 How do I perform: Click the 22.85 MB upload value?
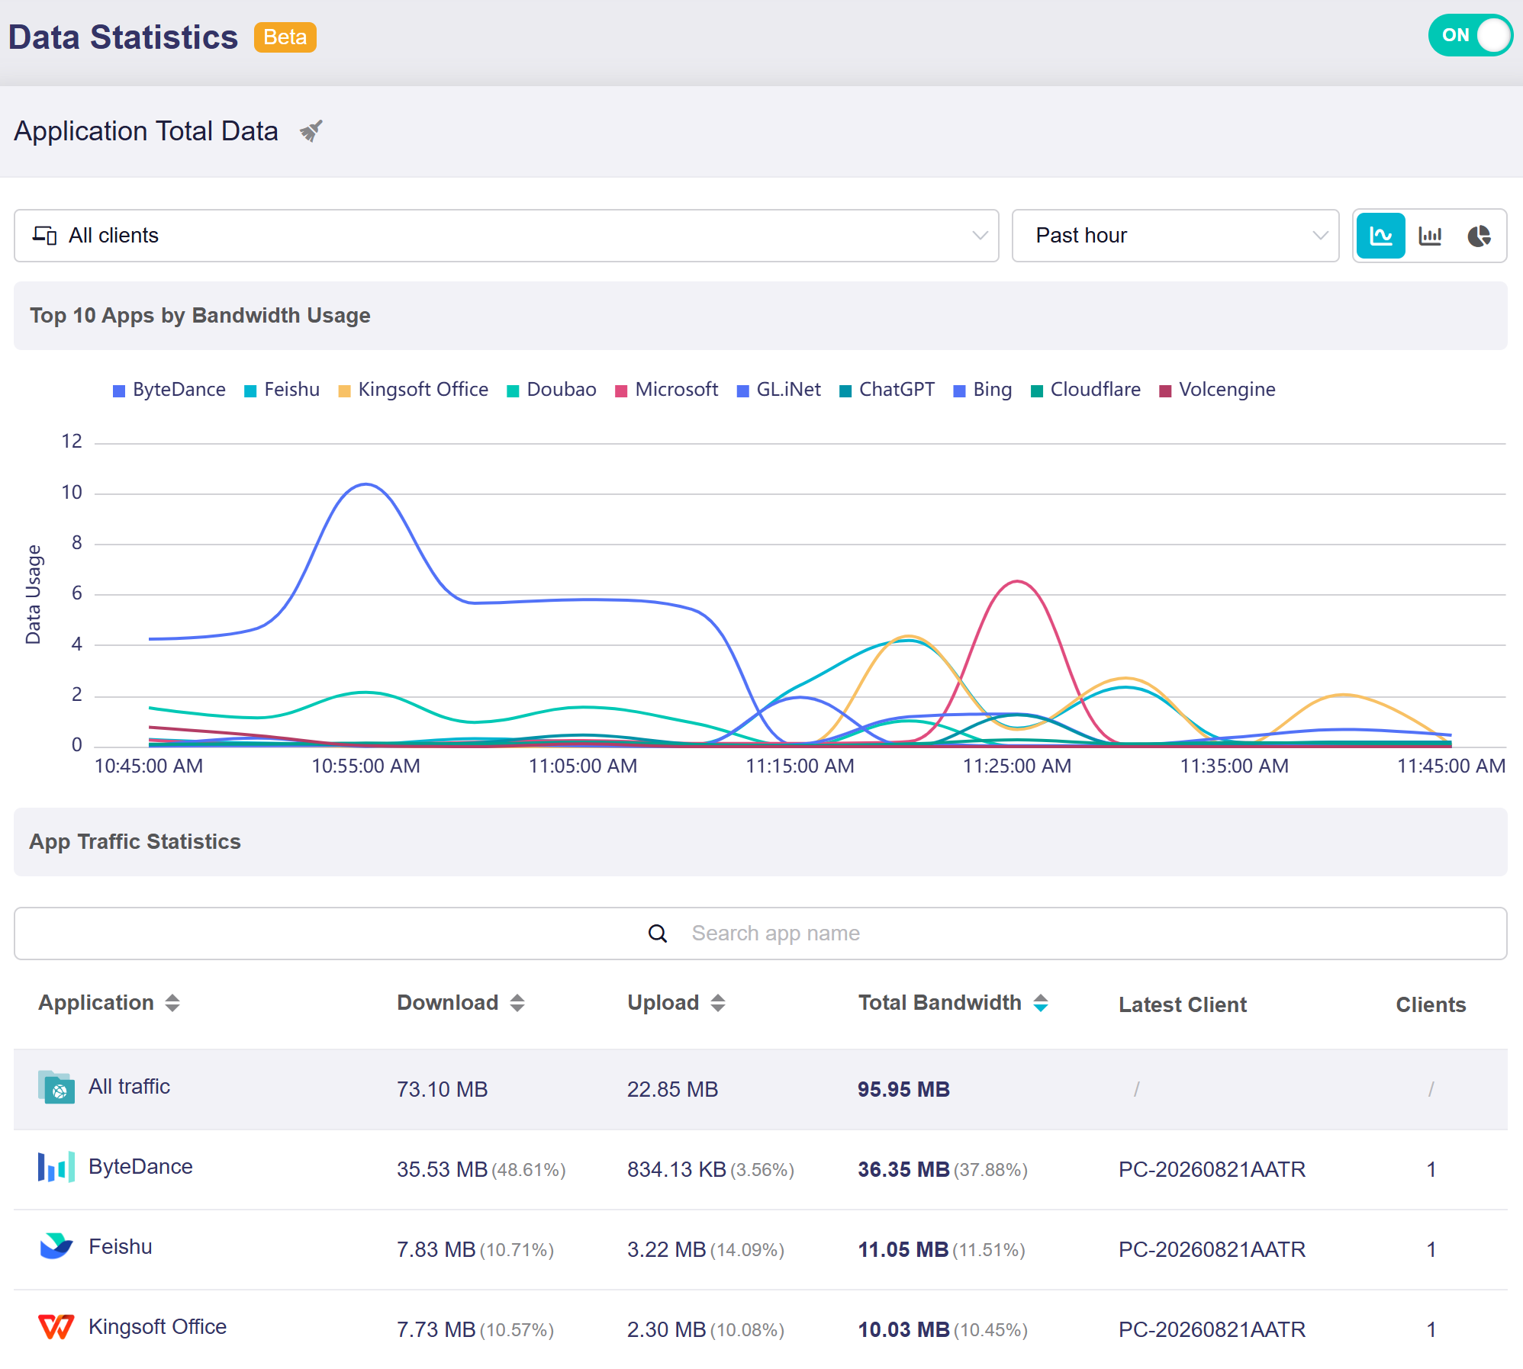[x=672, y=1089]
